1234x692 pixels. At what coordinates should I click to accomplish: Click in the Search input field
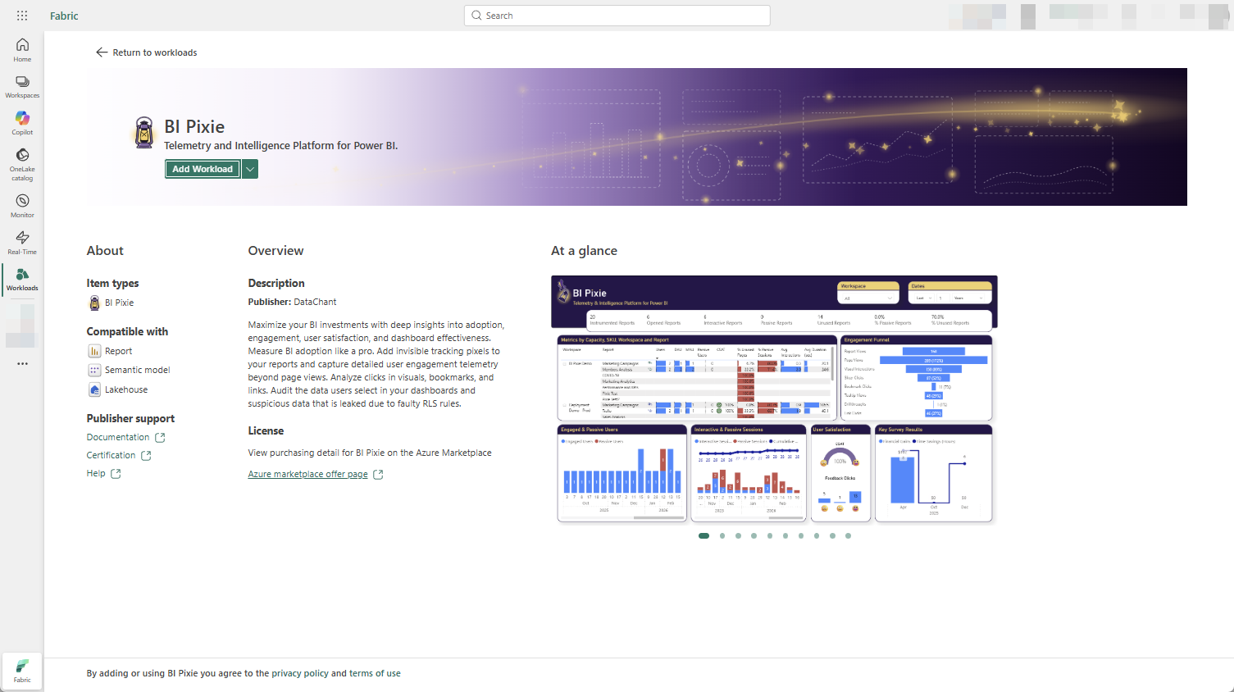pyautogui.click(x=617, y=16)
